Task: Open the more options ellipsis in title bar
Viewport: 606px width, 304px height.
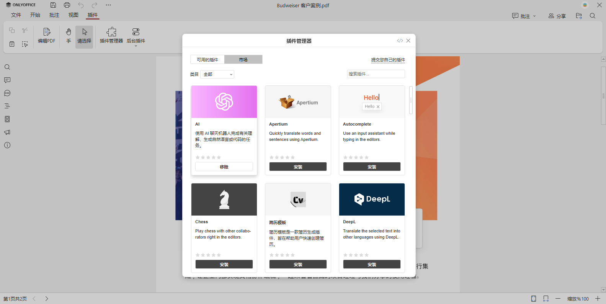Action: [108, 5]
